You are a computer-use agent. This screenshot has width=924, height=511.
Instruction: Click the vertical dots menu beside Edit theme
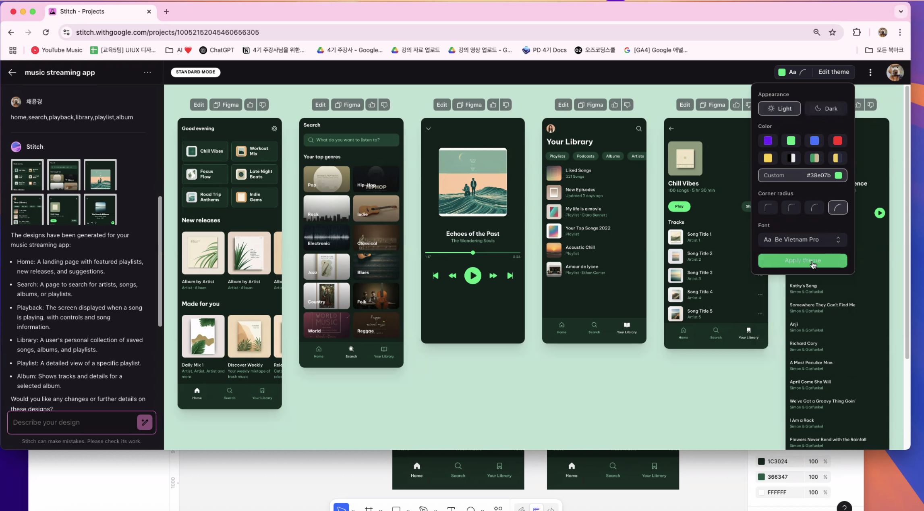(x=870, y=72)
